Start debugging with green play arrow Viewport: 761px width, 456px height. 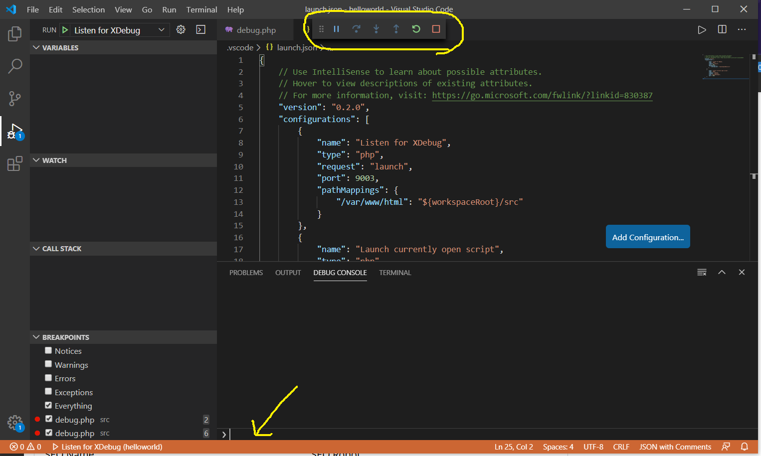coord(65,30)
